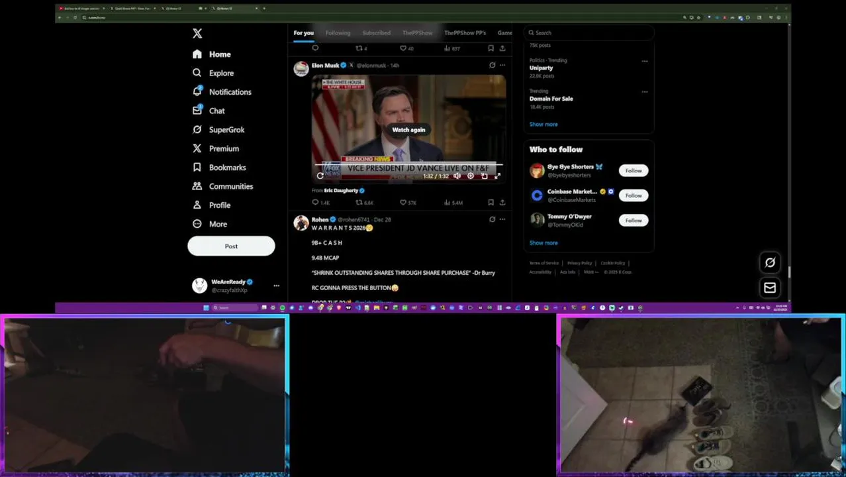The height and width of the screenshot is (477, 846).
Task: Click the taskbar Search box
Action: click(x=235, y=307)
